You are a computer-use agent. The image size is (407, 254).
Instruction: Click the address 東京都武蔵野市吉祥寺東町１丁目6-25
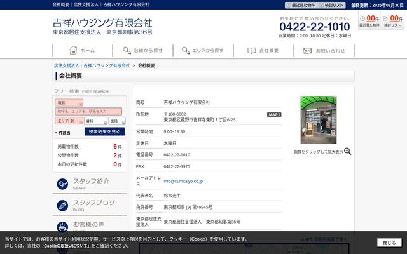[200, 120]
